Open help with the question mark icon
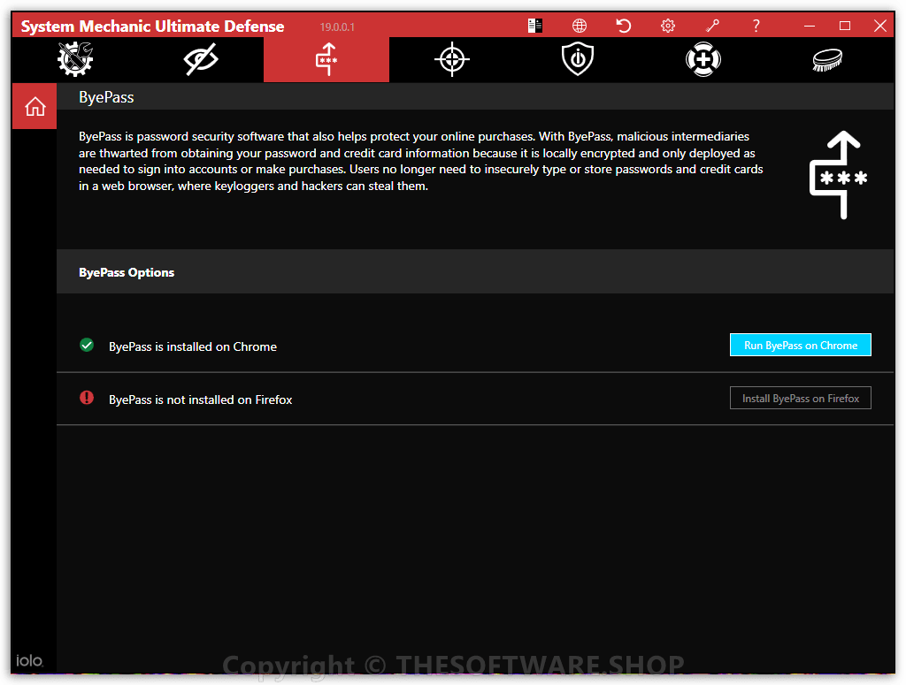 coord(756,26)
